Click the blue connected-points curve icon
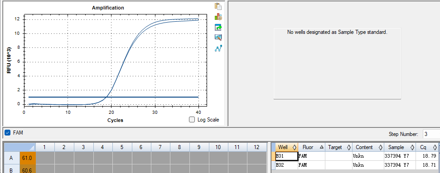Viewport: 440px width, 173px height. 218,48
